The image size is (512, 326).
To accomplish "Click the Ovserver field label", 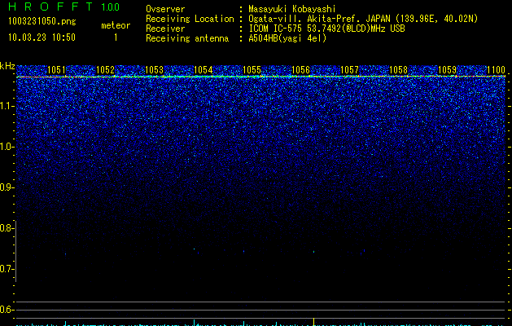I will 165,10.
